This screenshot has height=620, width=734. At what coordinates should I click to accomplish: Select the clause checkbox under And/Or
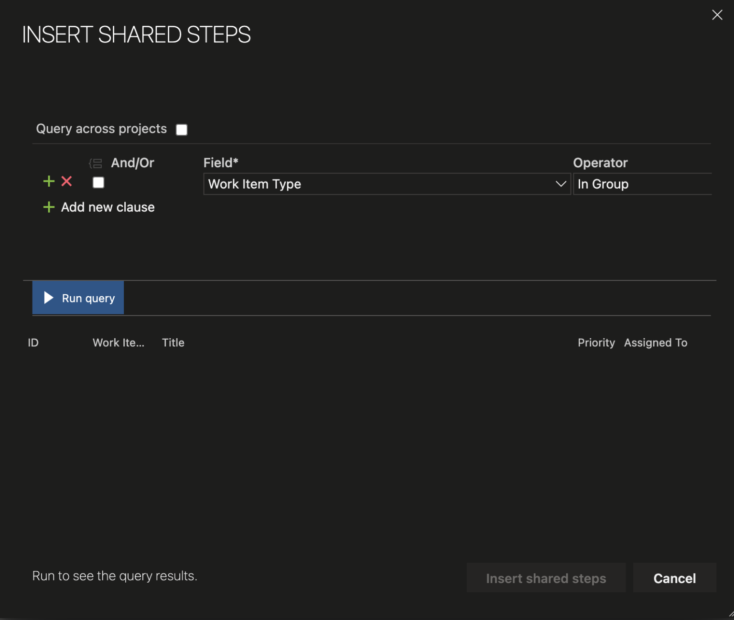point(98,182)
